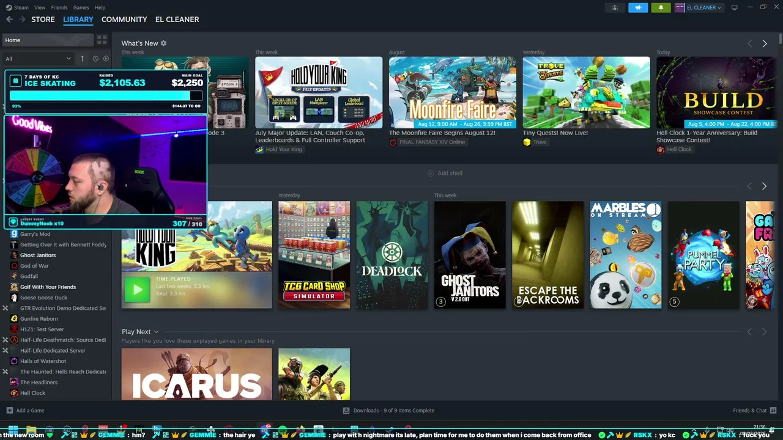Screen dimensions: 783x440
Task: Open the blue announcements megaphone button
Action: coord(638,7)
